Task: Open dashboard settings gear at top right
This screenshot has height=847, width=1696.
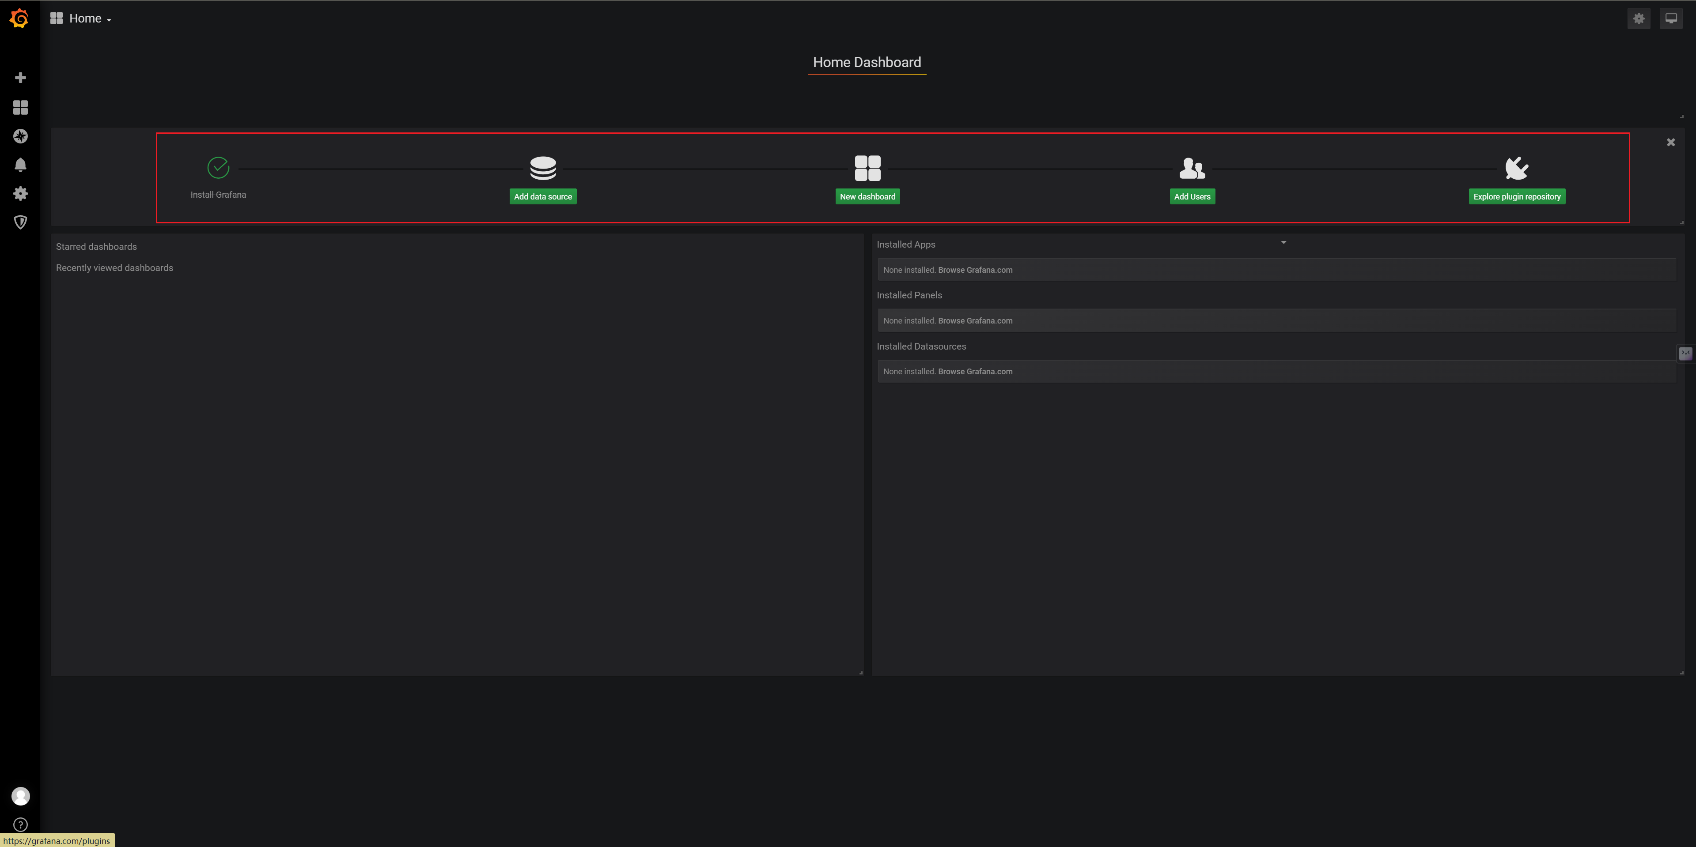Action: tap(1639, 19)
